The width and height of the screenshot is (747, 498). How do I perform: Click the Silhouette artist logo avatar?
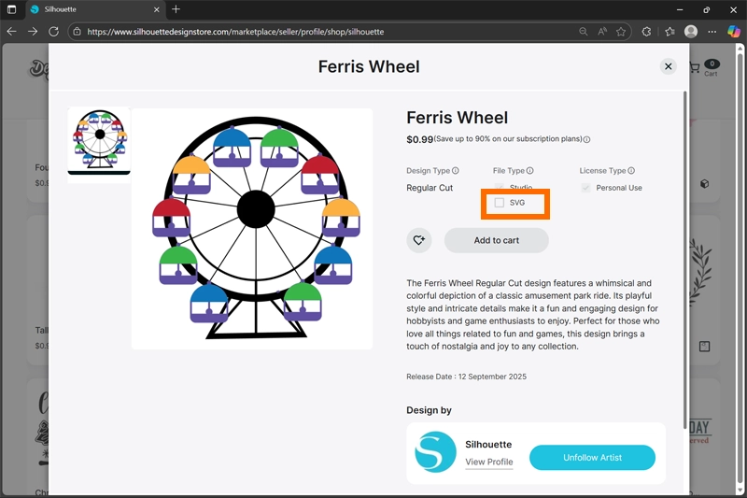[435, 452]
